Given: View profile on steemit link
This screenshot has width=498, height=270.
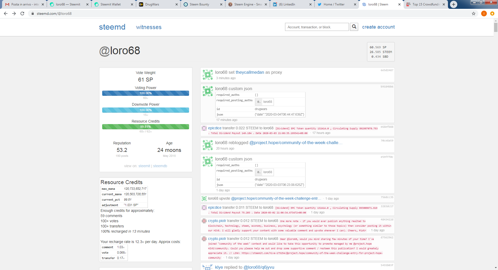Looking at the screenshot, I should [144, 166].
